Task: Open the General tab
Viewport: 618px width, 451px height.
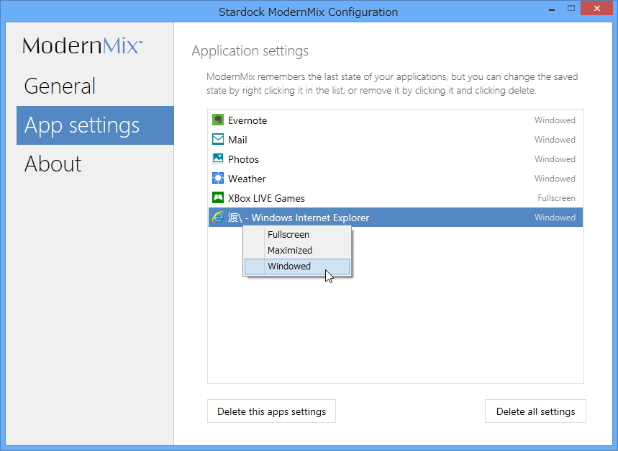Action: point(95,86)
